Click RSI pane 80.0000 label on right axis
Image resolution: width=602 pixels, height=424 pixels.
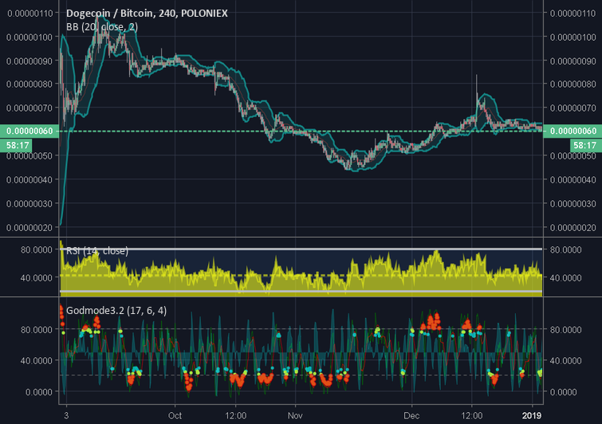point(565,249)
